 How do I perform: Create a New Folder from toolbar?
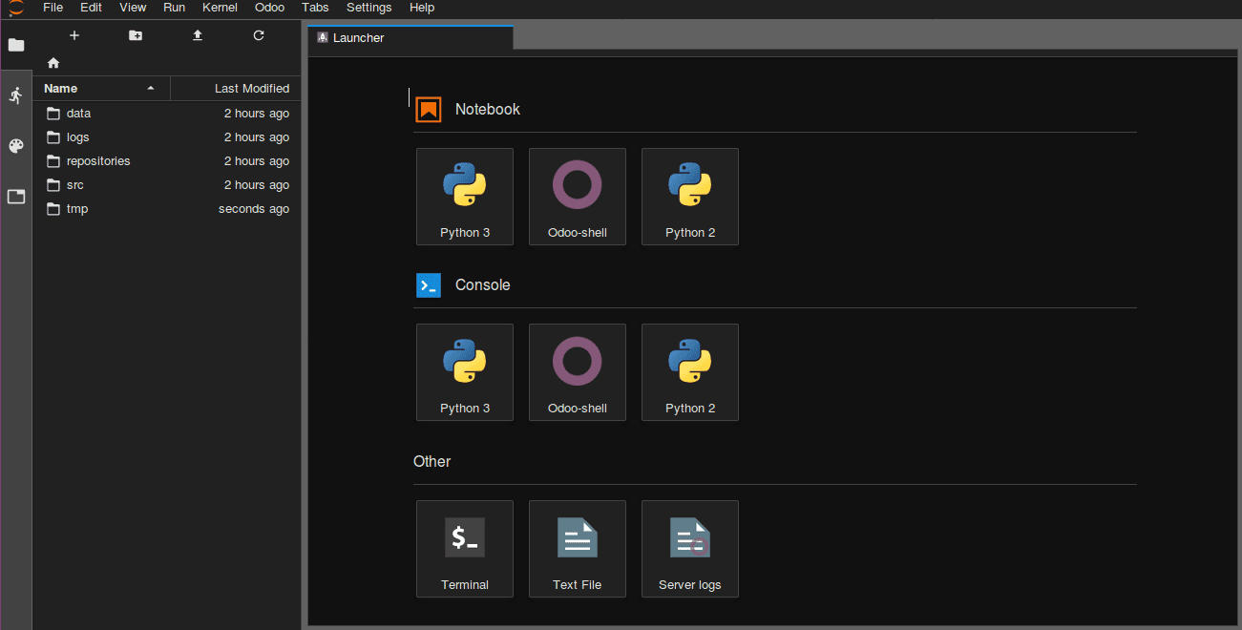click(136, 35)
